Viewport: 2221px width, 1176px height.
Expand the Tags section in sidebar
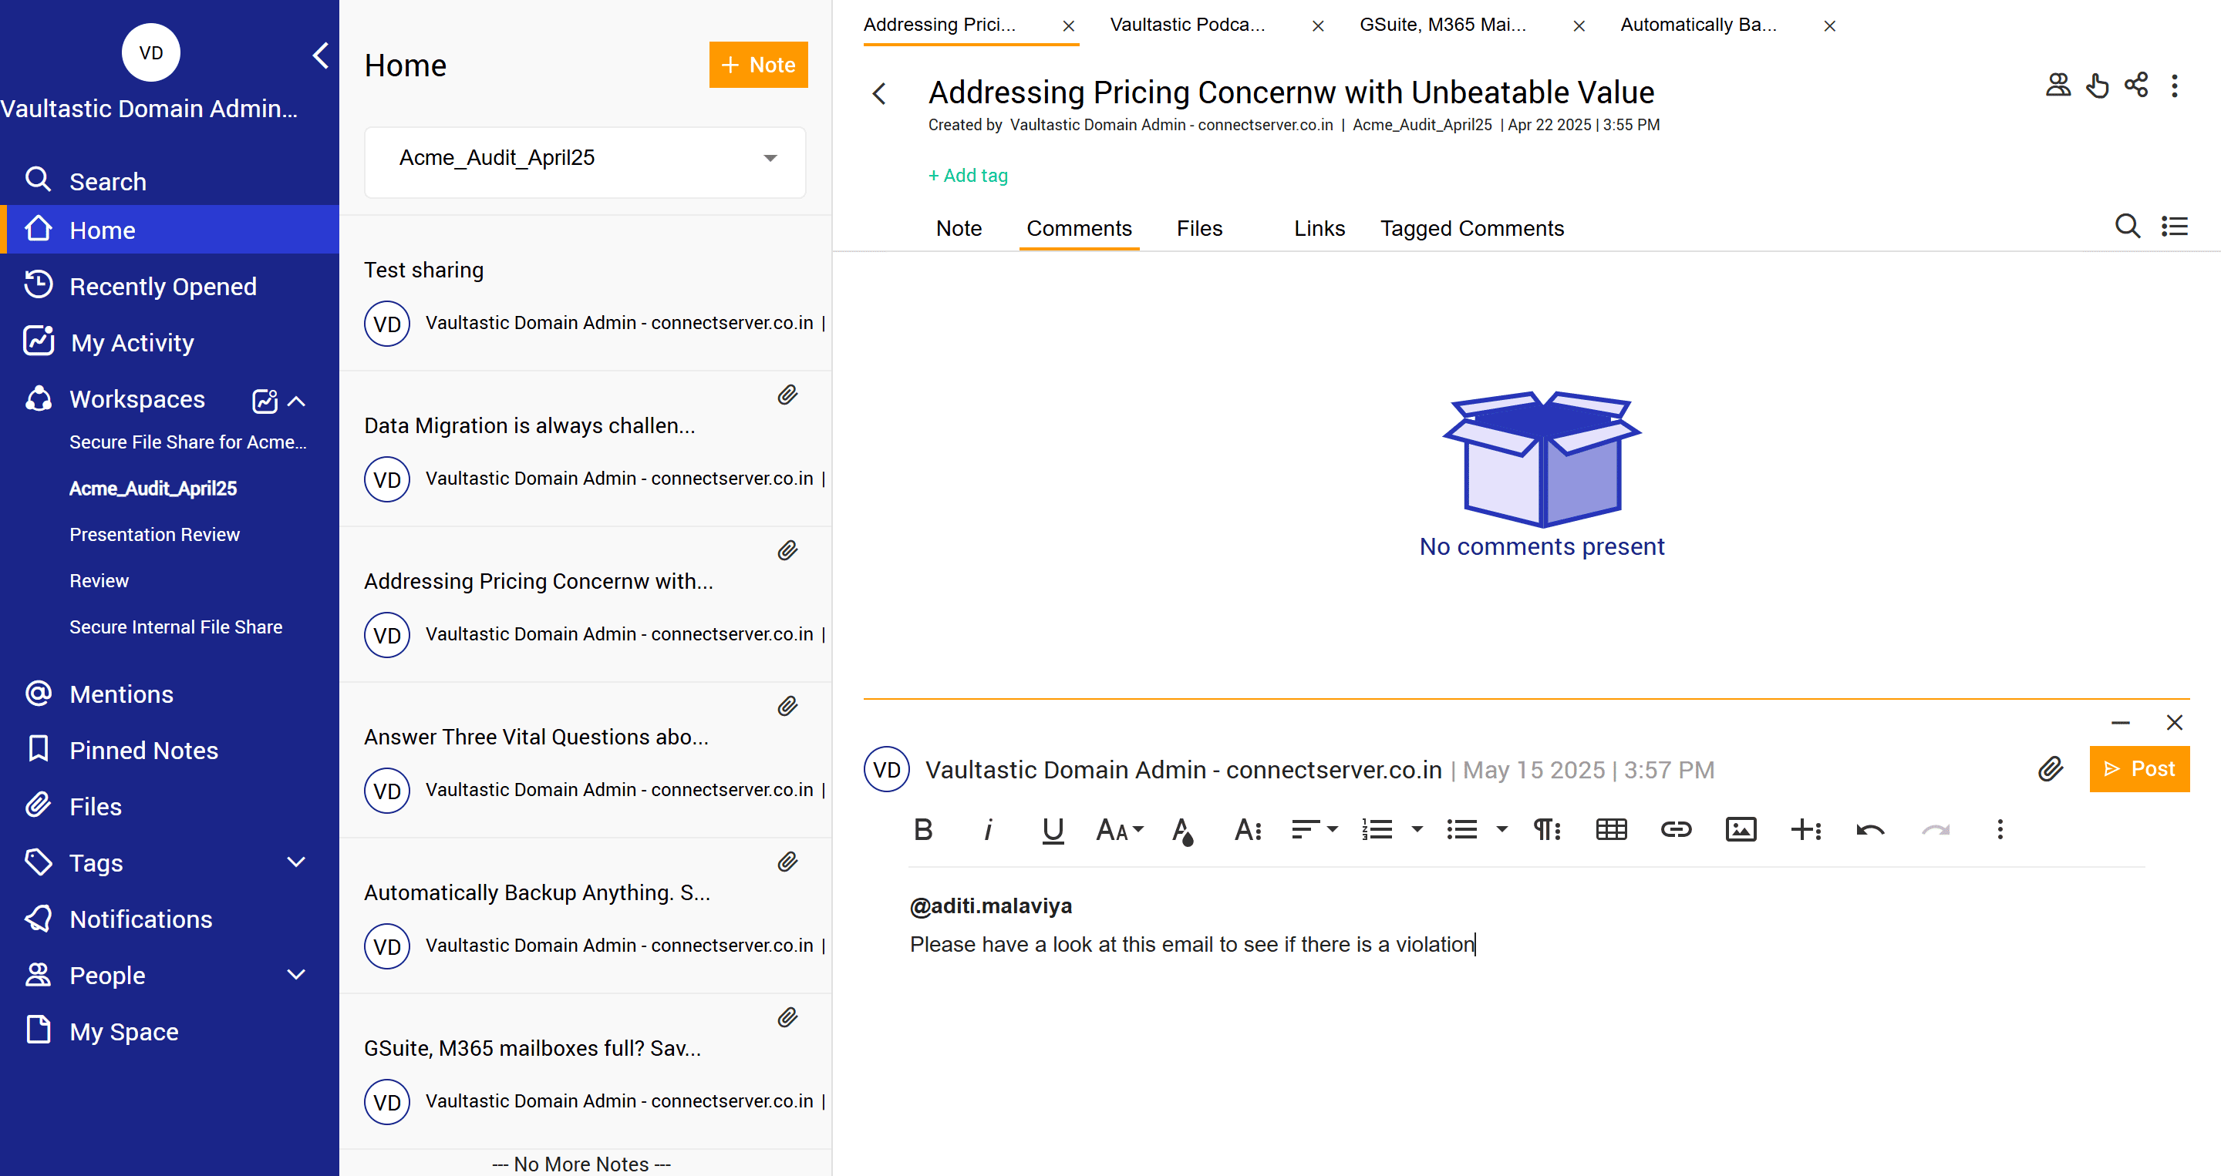tap(295, 862)
